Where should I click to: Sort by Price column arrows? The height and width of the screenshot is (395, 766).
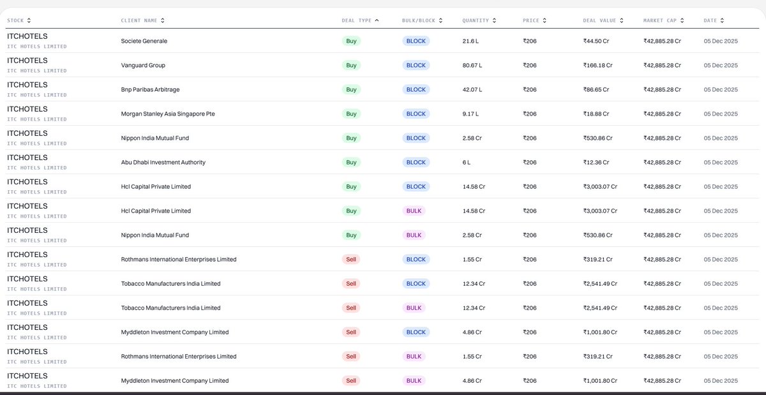545,20
